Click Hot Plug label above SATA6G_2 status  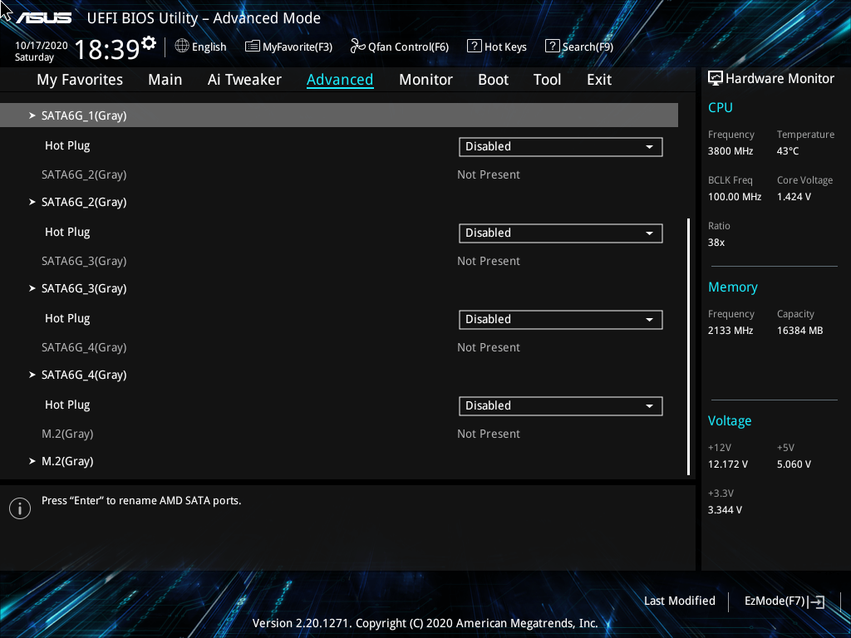point(67,145)
